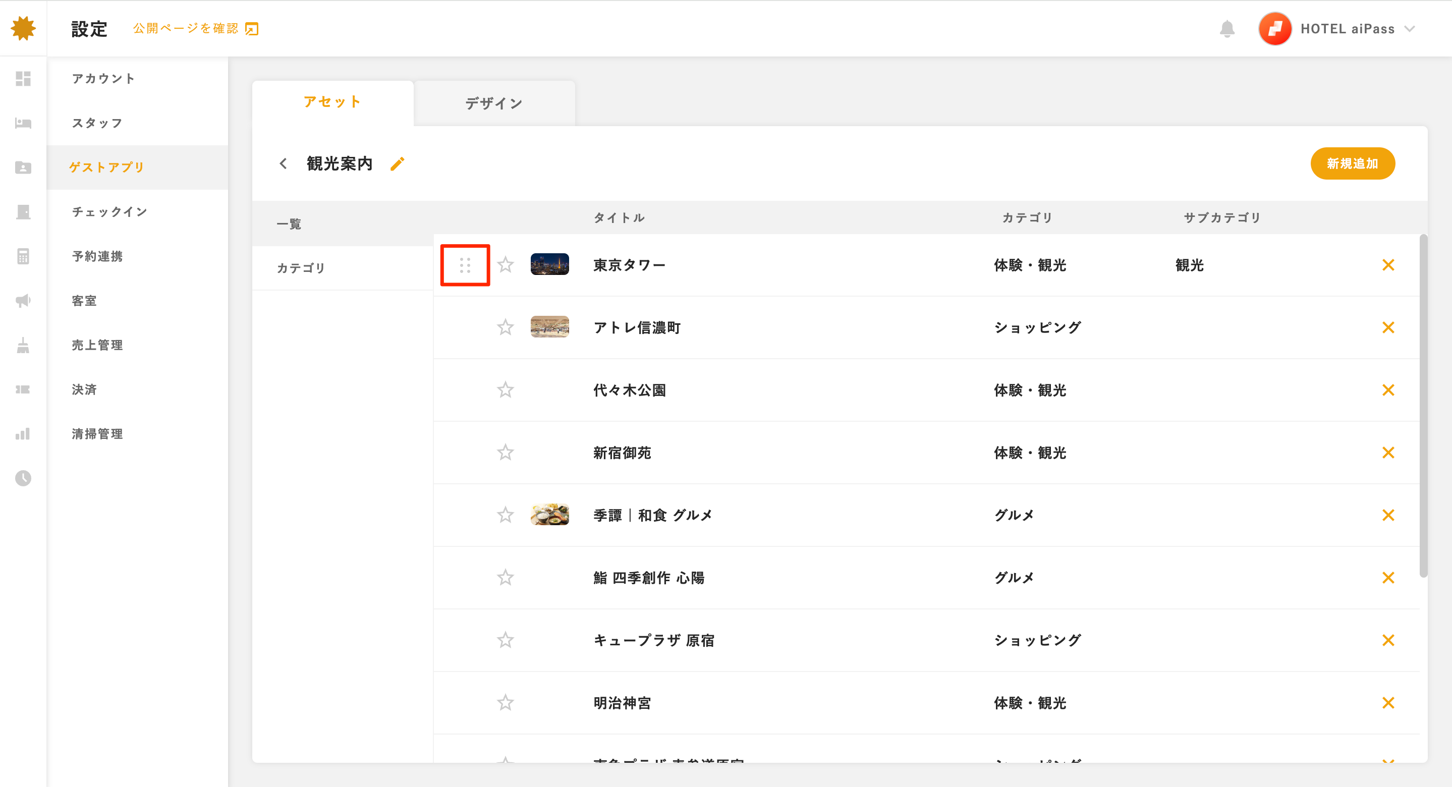This screenshot has height=787, width=1452.
Task: Select 一覧 in the side list
Action: [343, 224]
